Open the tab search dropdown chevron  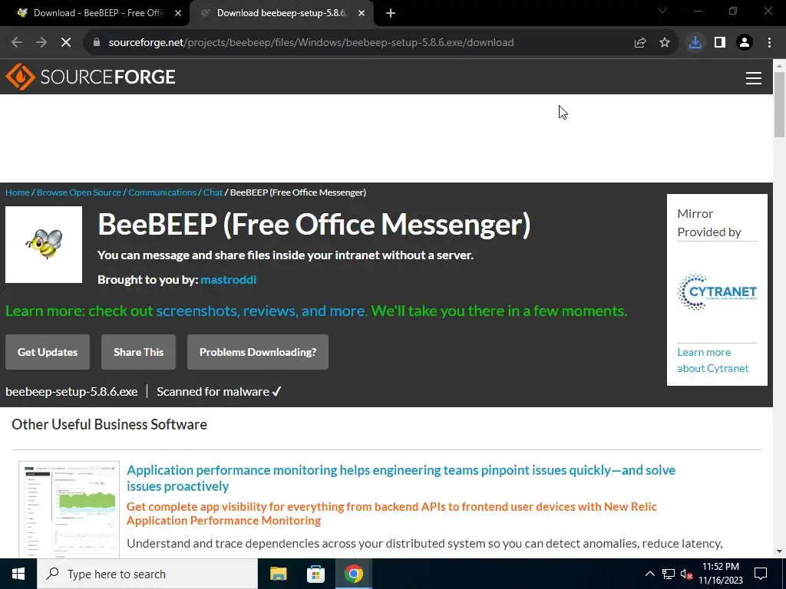662,11
